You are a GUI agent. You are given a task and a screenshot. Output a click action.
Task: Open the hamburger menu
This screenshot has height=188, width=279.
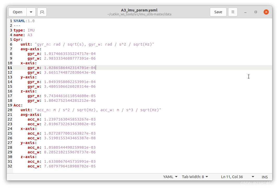[x=233, y=12]
